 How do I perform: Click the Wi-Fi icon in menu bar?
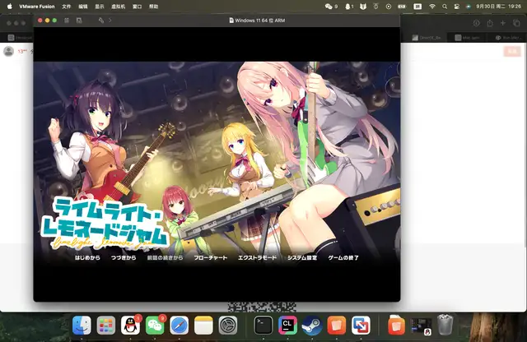click(x=432, y=6)
